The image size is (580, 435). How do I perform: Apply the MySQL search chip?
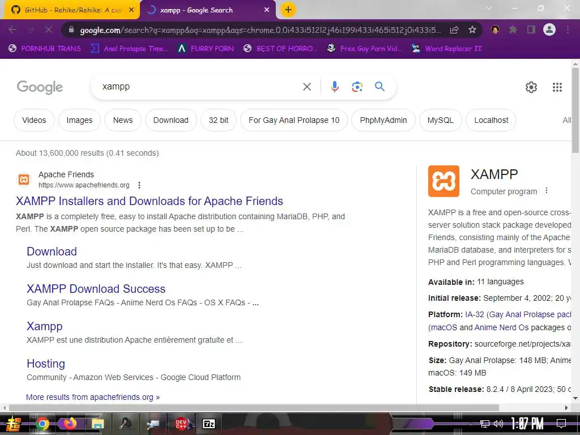pos(440,120)
